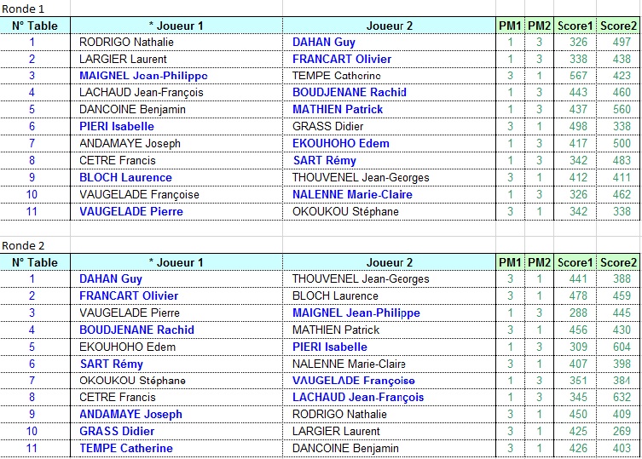The height and width of the screenshot is (459, 642).
Task: Select 'THOUVENEL Jean-Georges' in Ronde 1
Action: click(x=361, y=177)
